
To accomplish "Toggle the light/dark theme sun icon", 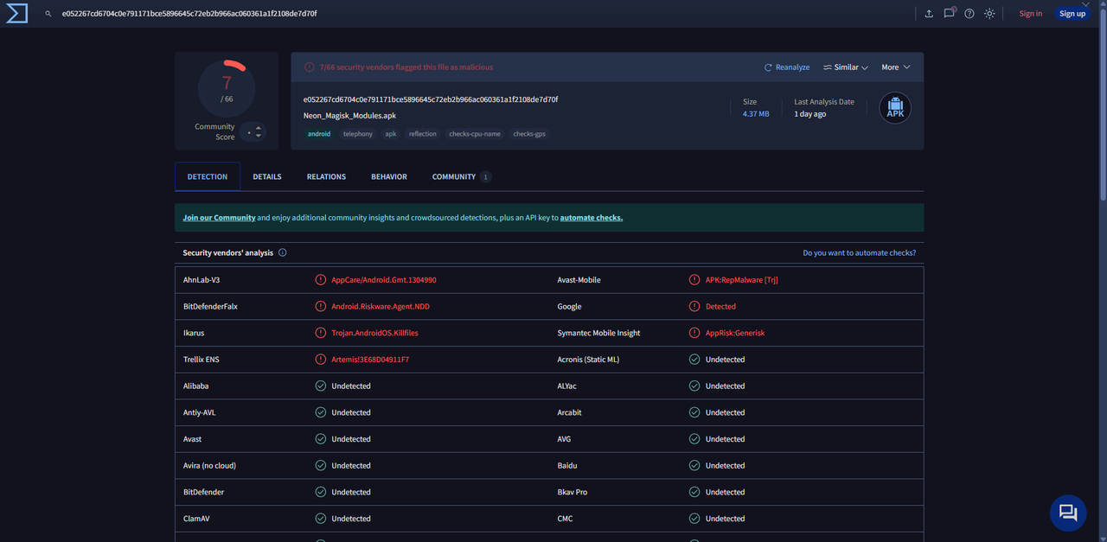I will (989, 14).
